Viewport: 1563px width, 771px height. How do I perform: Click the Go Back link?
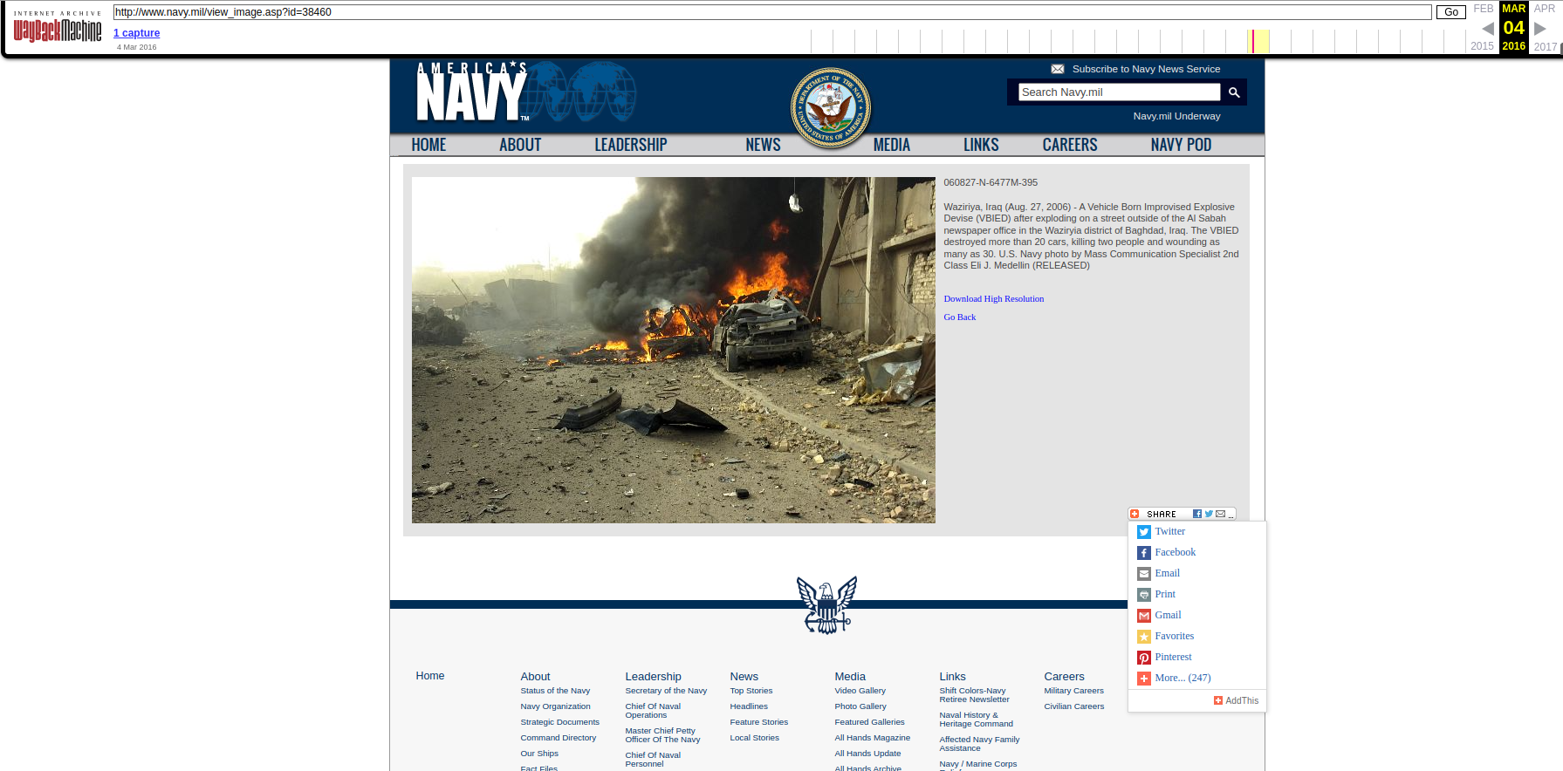(x=959, y=317)
